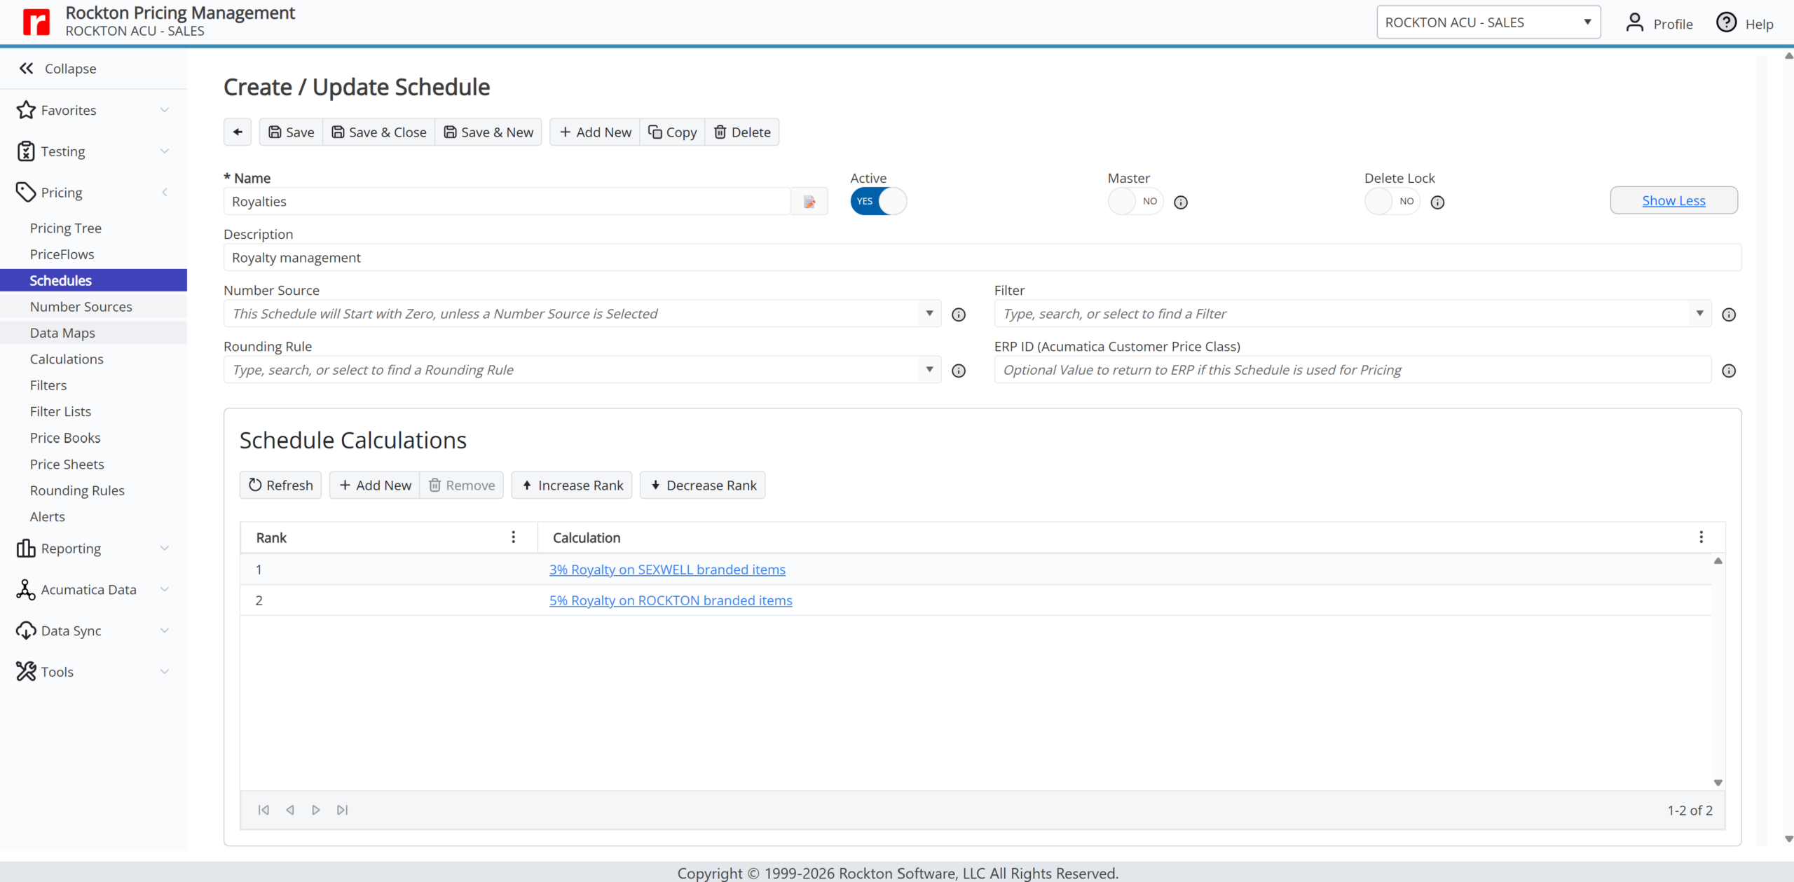Image resolution: width=1794 pixels, height=882 pixels.
Task: Click the Description input field
Action: 982,257
